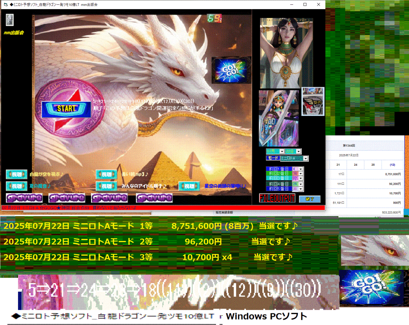The width and height of the screenshot is (409, 325).
Task: Open the 前回4番目 number dropdown
Action: [x=301, y=184]
